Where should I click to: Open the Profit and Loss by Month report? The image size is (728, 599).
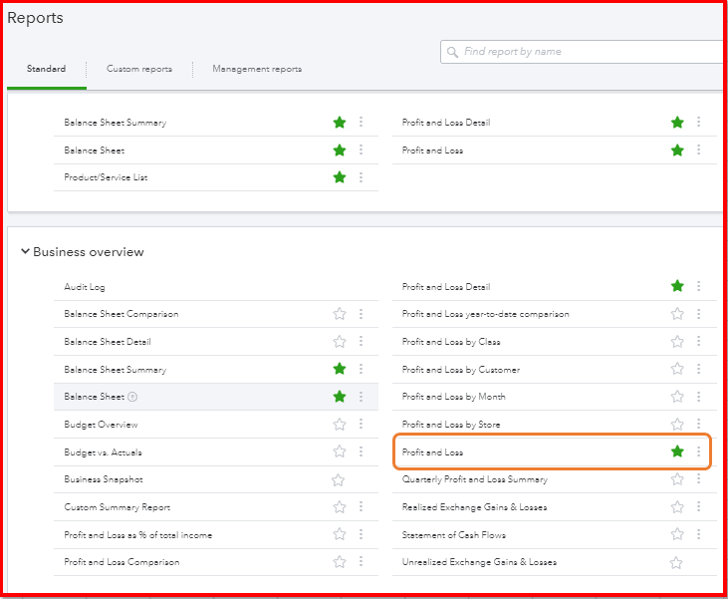point(453,397)
